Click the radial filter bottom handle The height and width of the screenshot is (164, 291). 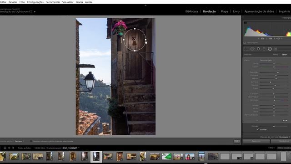coord(135,51)
